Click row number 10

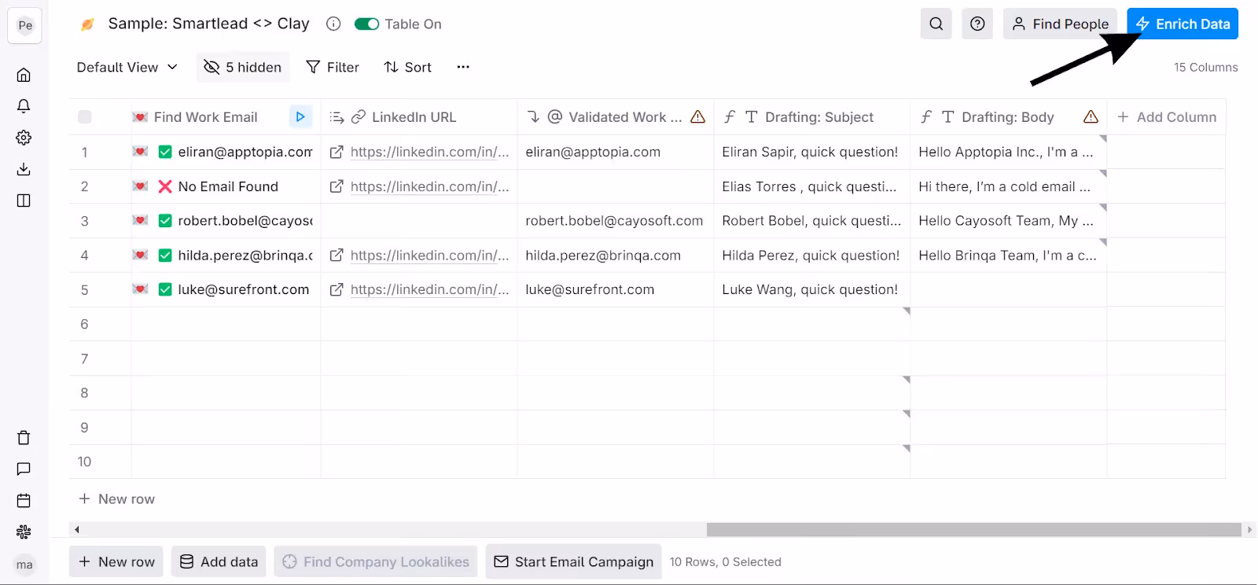click(x=84, y=462)
